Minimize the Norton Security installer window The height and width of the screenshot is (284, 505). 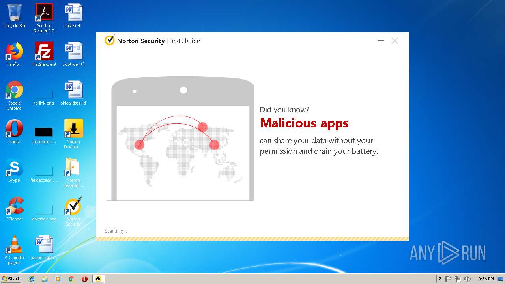(x=381, y=41)
